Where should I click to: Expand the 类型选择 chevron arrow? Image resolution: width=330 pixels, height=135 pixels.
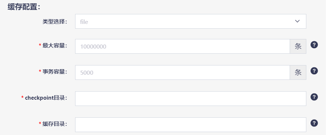[x=297, y=21]
